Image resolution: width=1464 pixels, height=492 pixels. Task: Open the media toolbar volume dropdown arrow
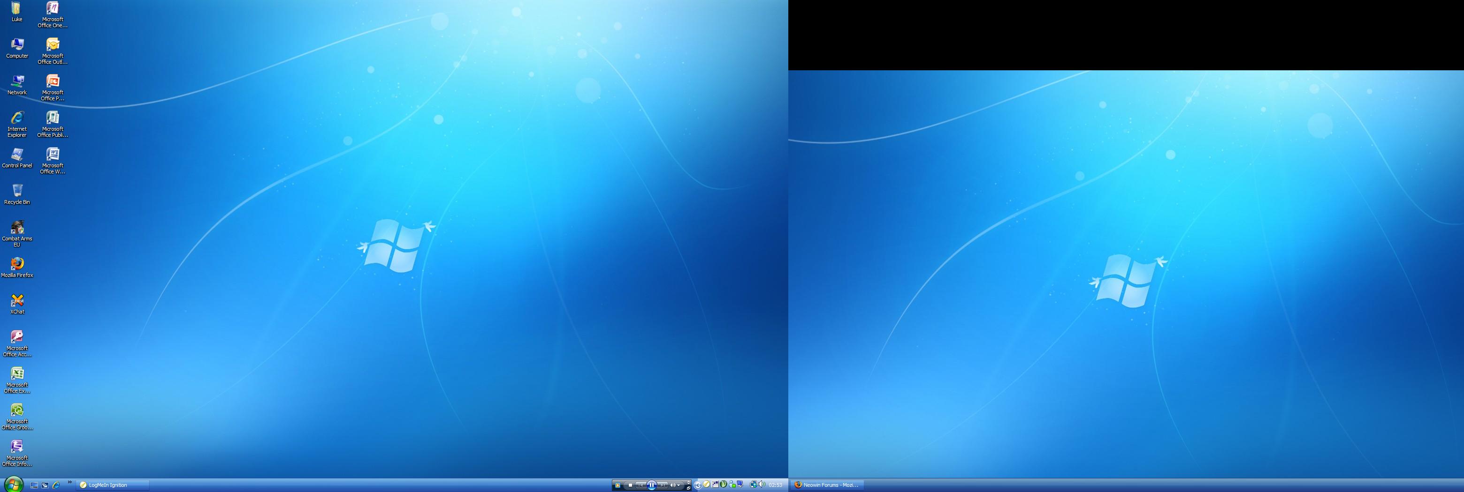pyautogui.click(x=679, y=485)
